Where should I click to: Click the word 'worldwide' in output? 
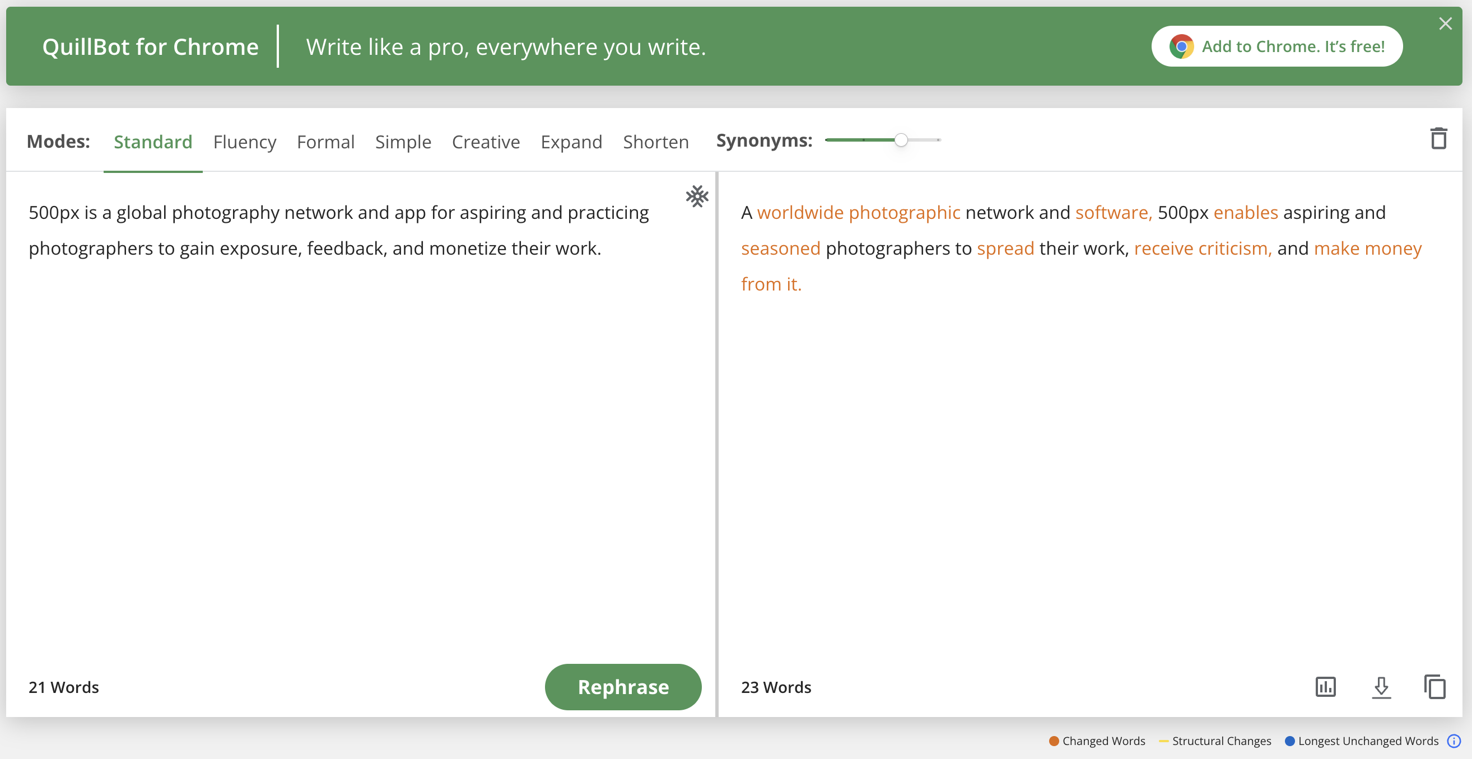coord(800,213)
